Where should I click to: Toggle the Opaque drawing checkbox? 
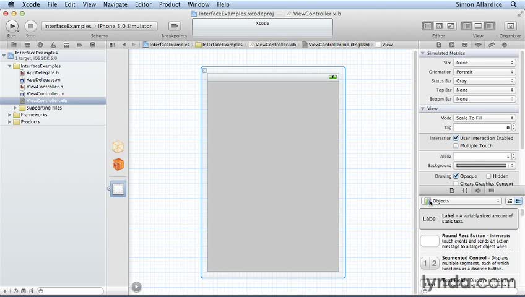pos(456,176)
